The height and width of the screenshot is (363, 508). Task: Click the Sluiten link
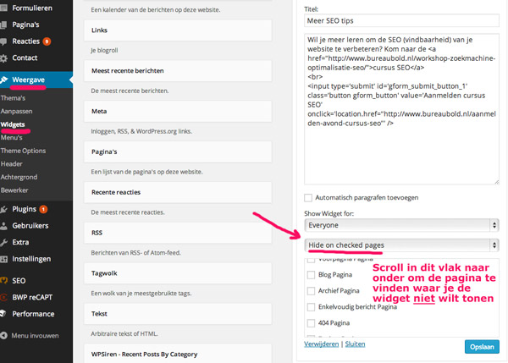[x=355, y=344]
